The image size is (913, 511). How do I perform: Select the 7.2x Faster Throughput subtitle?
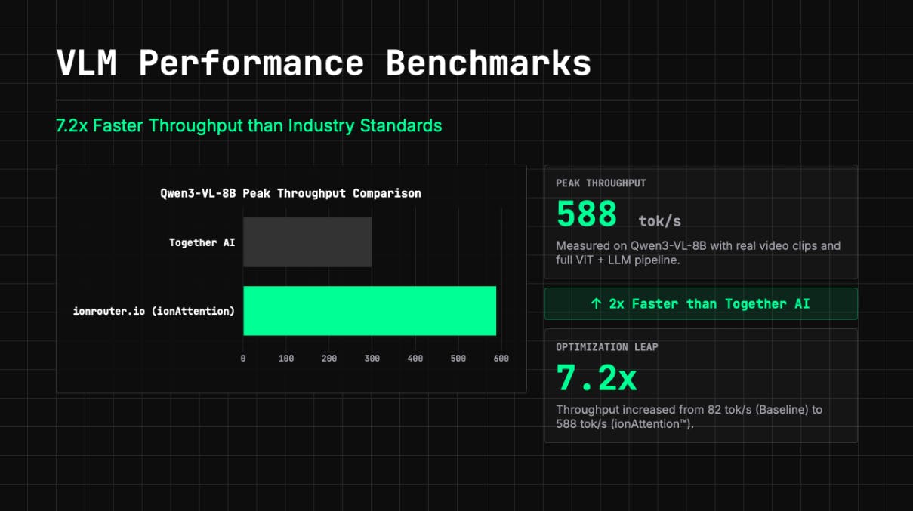click(x=249, y=125)
